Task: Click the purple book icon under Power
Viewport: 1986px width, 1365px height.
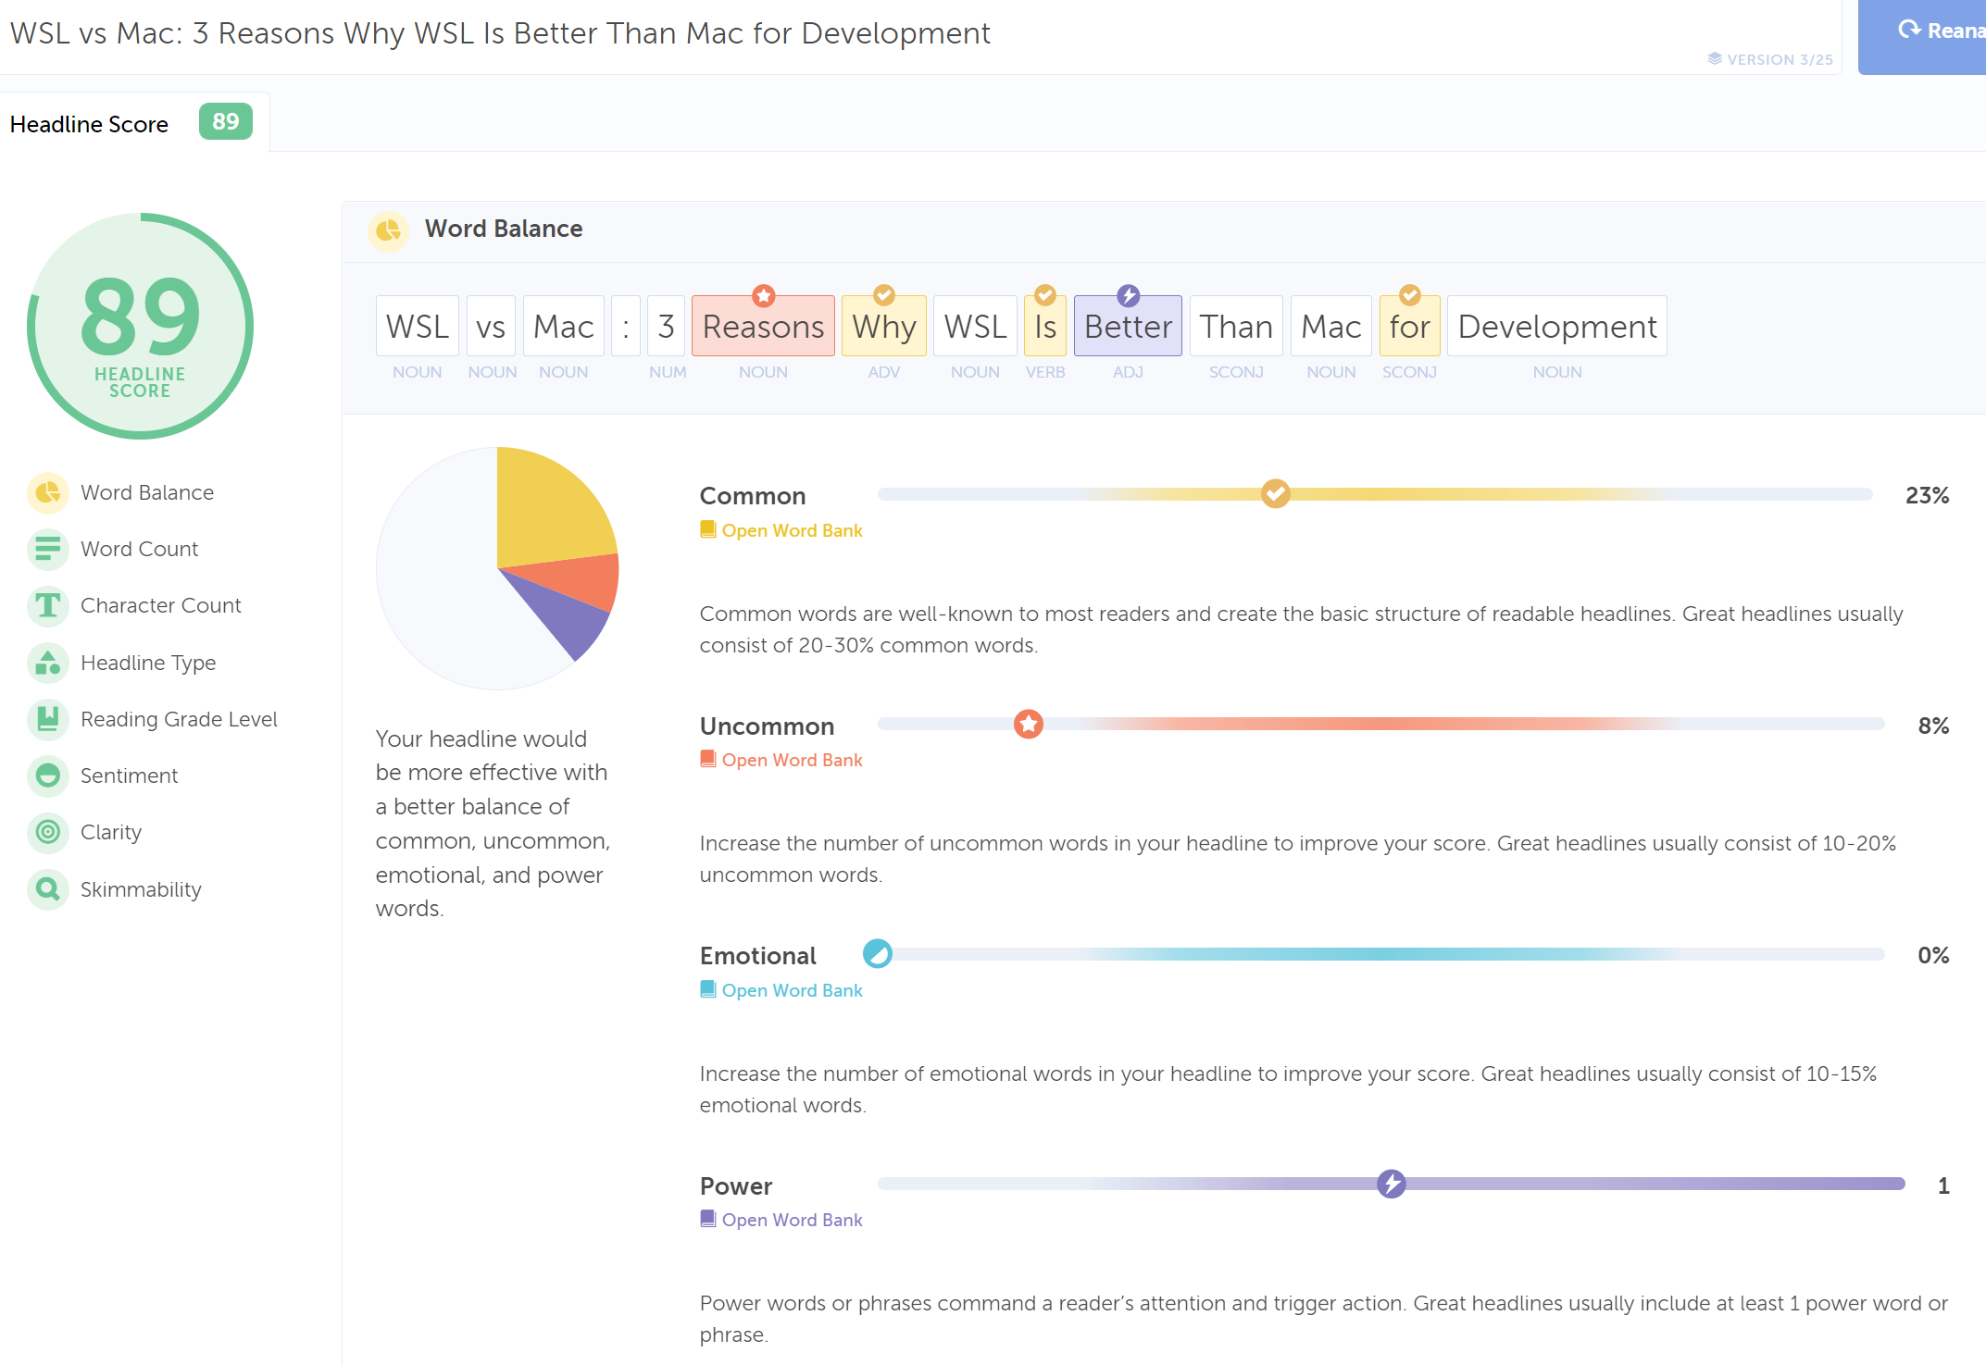Action: coord(708,1219)
